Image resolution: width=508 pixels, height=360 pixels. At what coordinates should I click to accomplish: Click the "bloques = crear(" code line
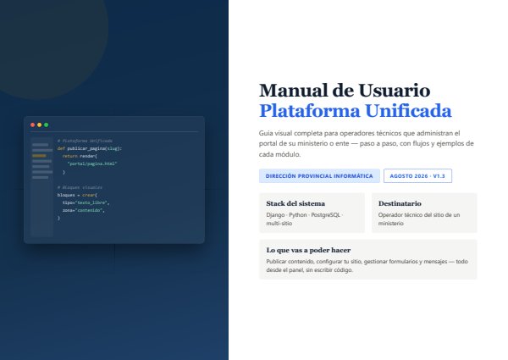point(77,195)
